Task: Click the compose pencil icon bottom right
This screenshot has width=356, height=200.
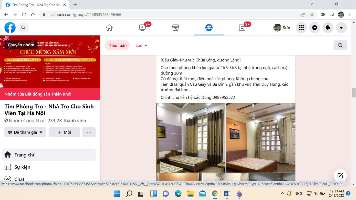Action: click(340, 176)
